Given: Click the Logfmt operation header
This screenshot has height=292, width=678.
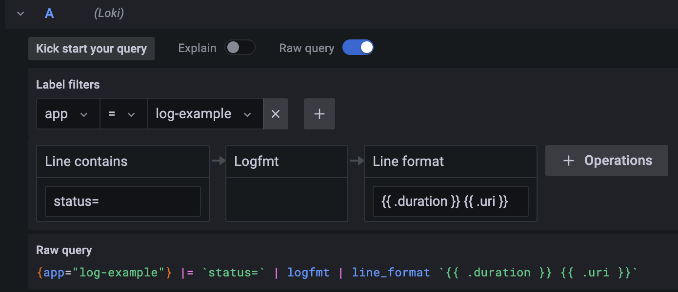Looking at the screenshot, I should point(286,162).
